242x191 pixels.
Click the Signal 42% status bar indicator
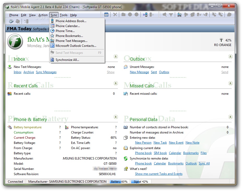(141, 182)
